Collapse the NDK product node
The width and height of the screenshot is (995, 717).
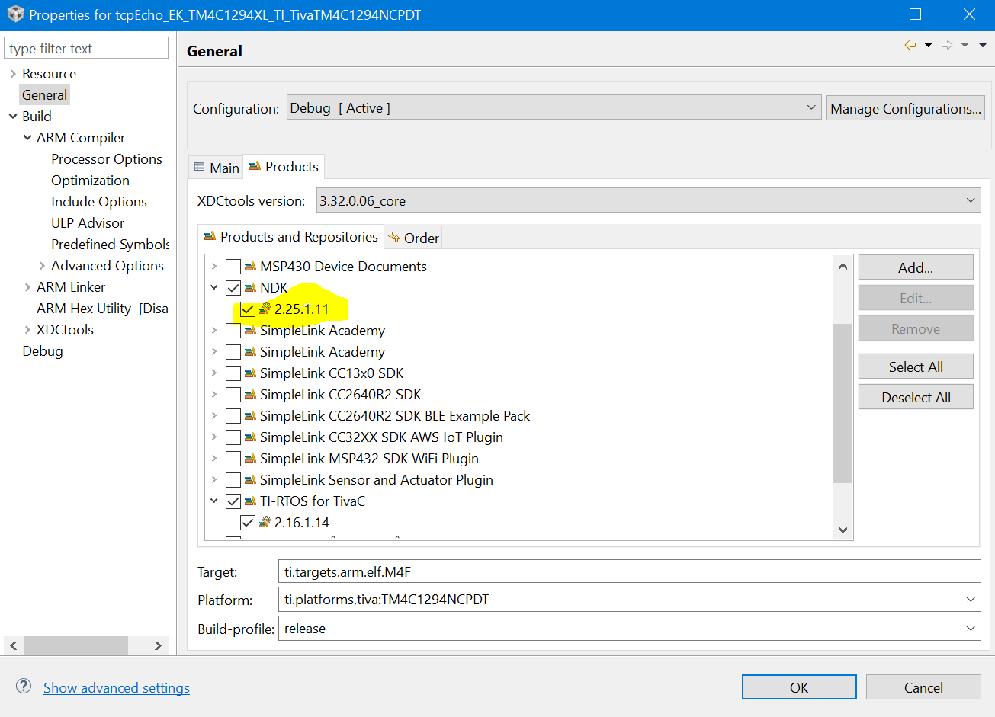click(x=214, y=288)
